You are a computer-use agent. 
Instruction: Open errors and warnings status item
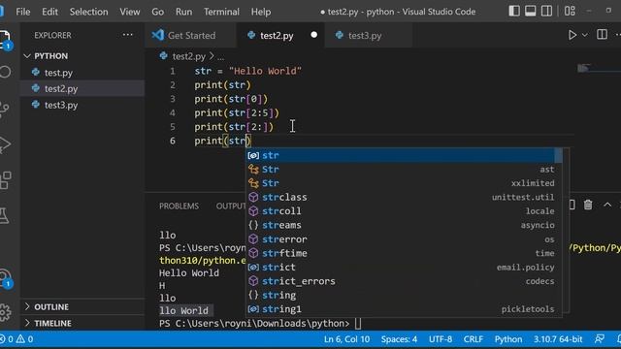(16, 339)
